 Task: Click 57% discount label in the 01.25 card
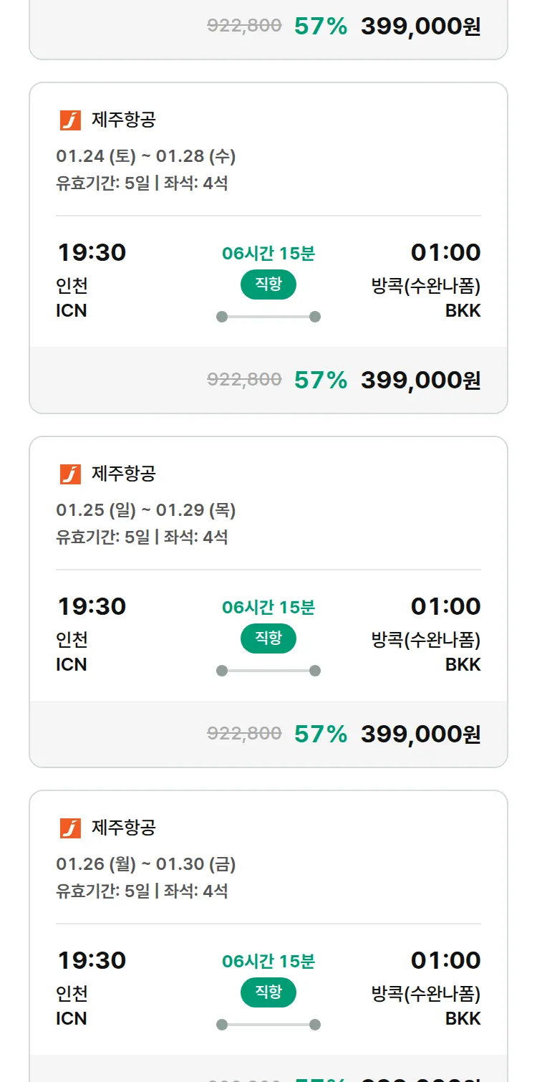(x=321, y=734)
